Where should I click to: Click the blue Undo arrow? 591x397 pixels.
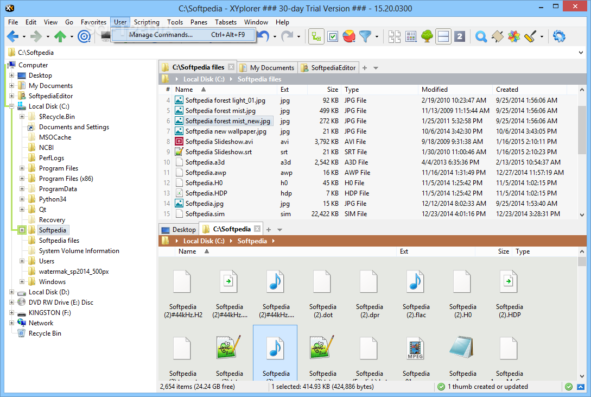point(263,36)
